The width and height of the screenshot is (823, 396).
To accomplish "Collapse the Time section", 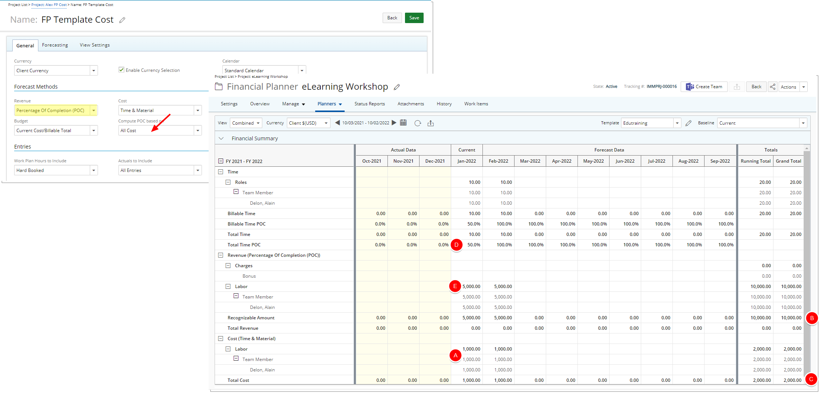I will [221, 172].
